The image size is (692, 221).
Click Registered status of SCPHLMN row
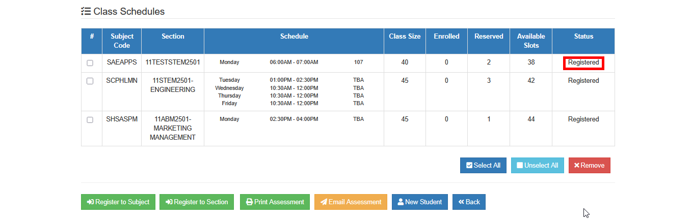click(583, 81)
